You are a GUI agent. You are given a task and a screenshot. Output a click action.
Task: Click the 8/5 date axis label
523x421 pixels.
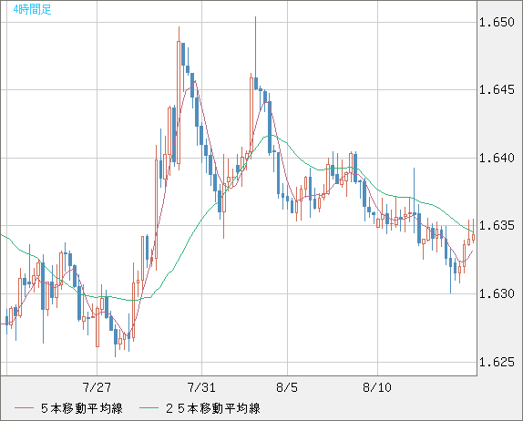click(x=287, y=387)
